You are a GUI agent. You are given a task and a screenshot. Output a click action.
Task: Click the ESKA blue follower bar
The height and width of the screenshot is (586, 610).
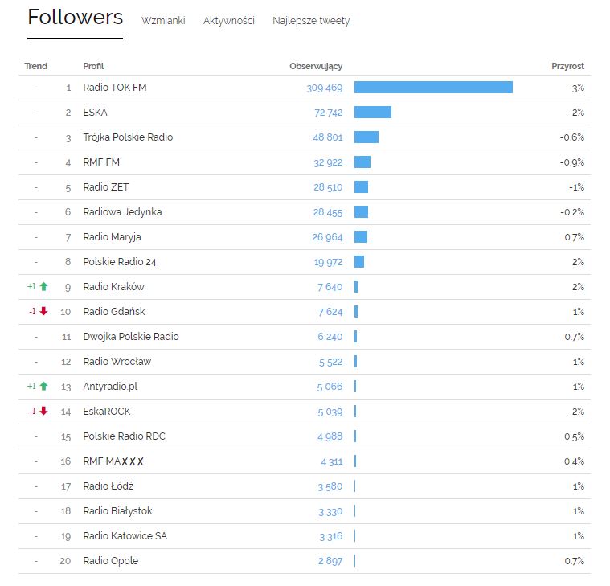pos(373,113)
